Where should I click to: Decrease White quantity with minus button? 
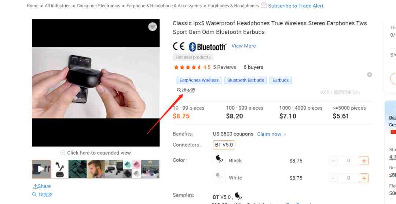coord(333,178)
